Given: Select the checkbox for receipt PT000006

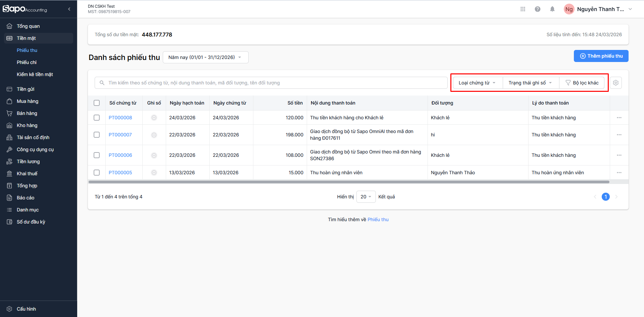Looking at the screenshot, I should [x=97, y=155].
